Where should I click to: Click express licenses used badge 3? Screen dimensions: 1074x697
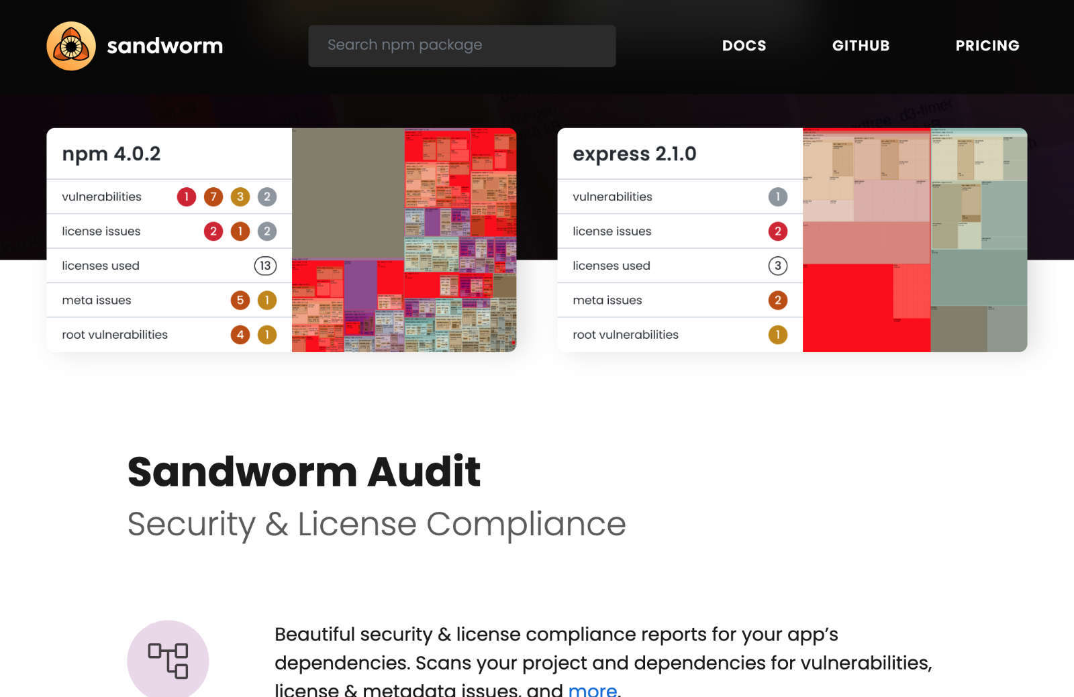(x=778, y=266)
